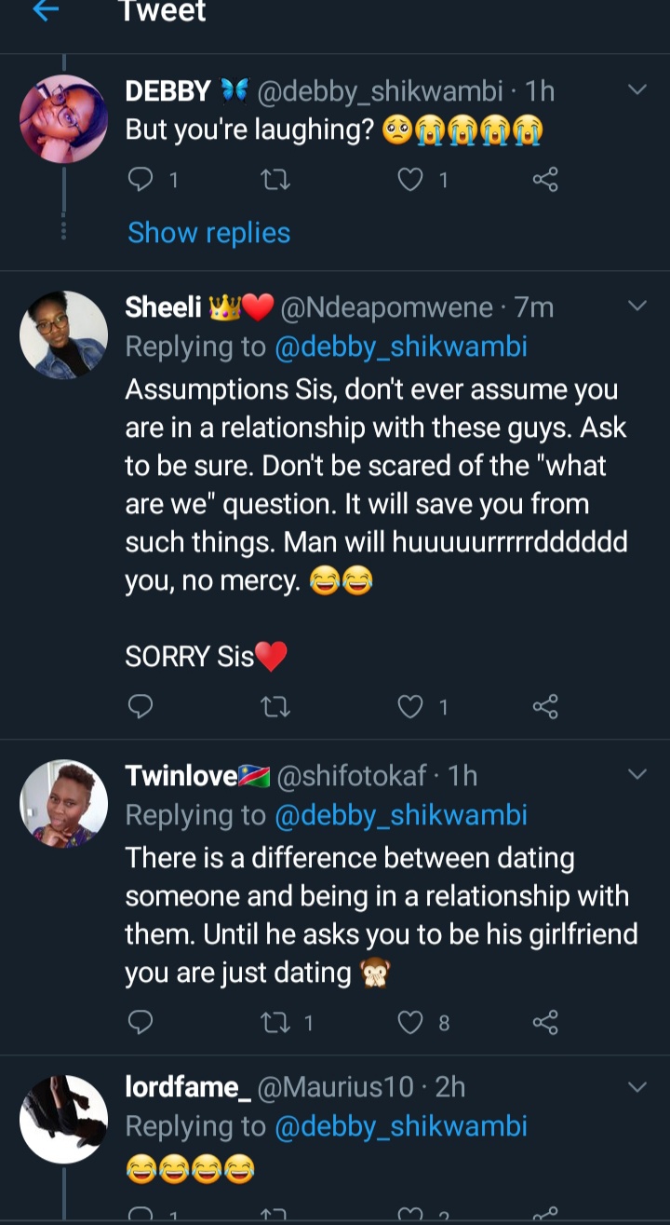This screenshot has height=1225, width=670.
Task: Share Twinlove's dating tweet
Action: tap(545, 1023)
